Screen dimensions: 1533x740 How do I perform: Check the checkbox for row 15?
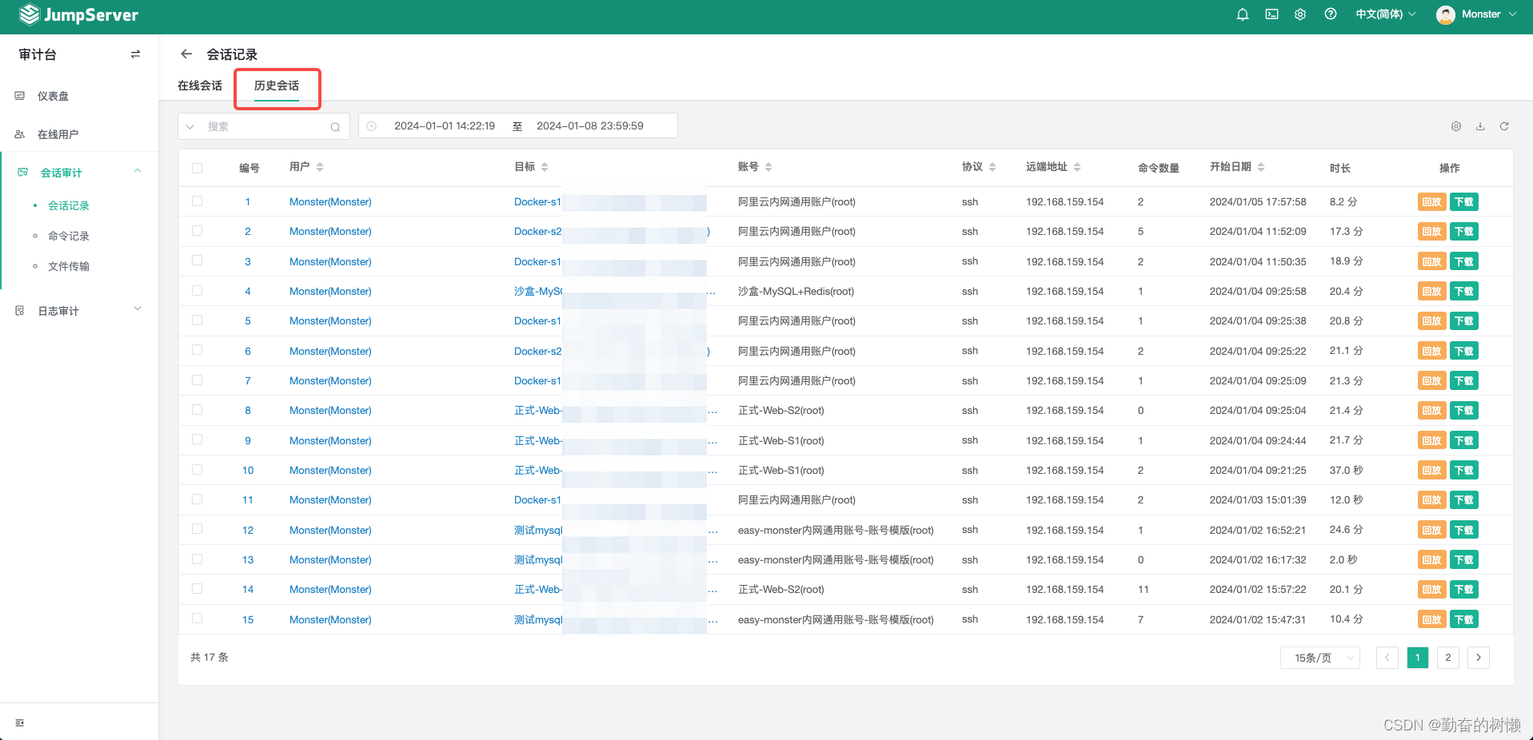[198, 619]
